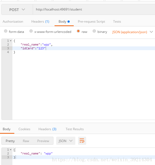Viewport: 155px width, 165px height.
Task: Select the Pretty response view
Action: (10, 141)
